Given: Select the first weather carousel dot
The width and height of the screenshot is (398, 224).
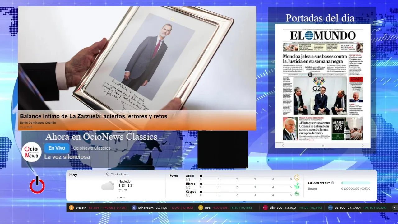Looking at the screenshot, I should click(118, 198).
